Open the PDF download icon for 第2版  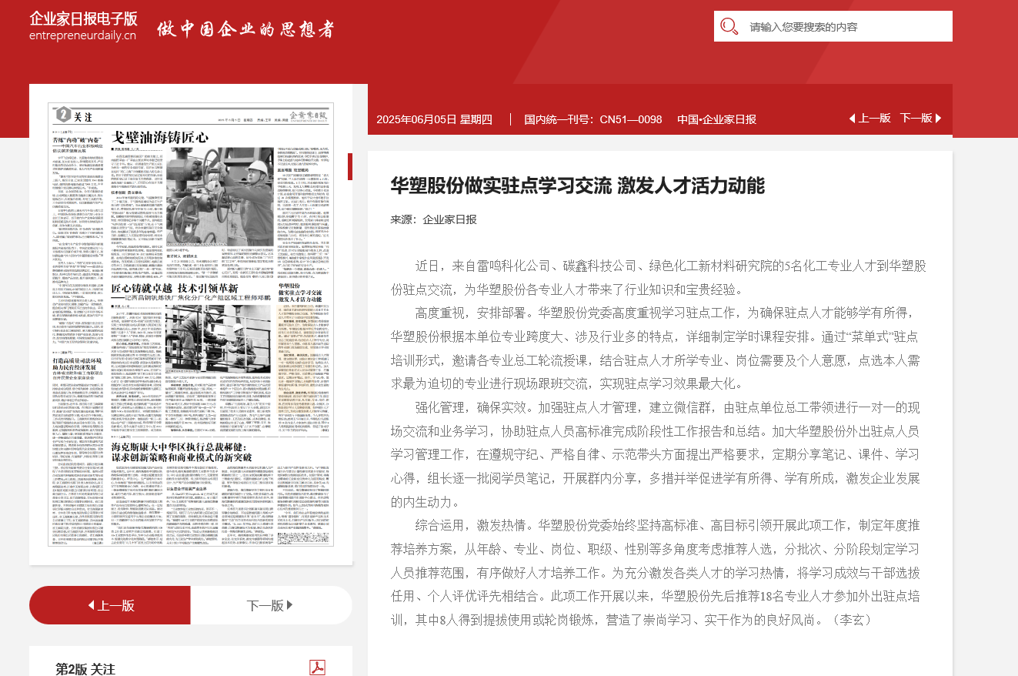317,667
